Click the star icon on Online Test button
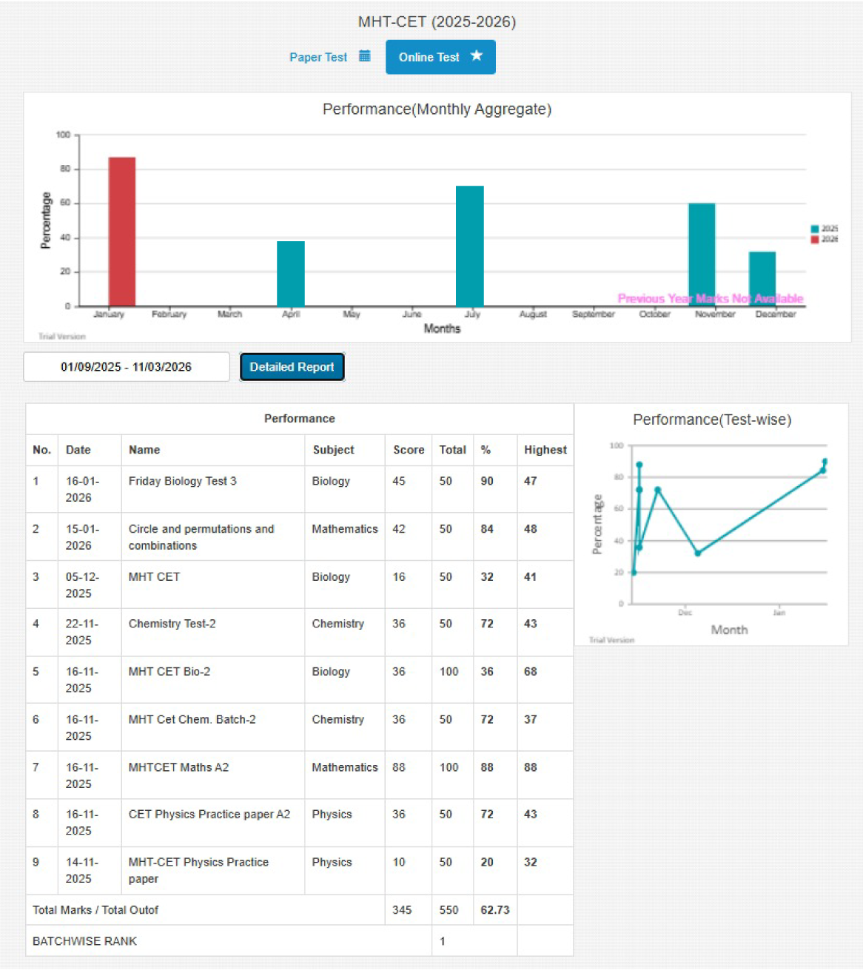Viewport: 863px width, 970px height. [477, 55]
